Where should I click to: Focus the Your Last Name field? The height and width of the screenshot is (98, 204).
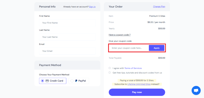pyautogui.click(x=67, y=37)
